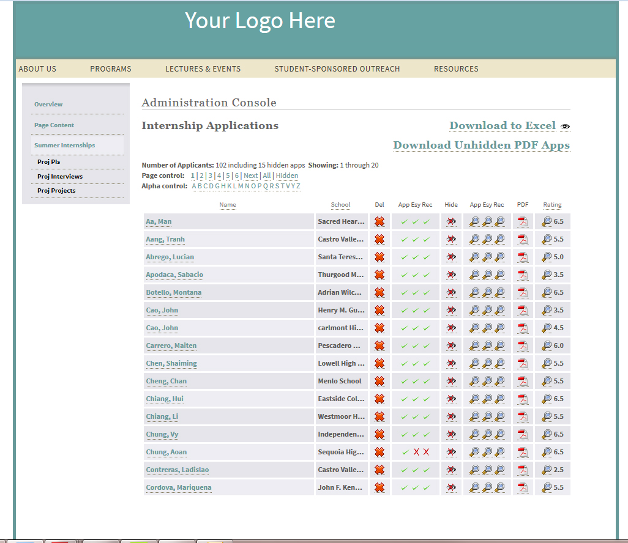View rating details for Apodaca, Sabacio

547,275
